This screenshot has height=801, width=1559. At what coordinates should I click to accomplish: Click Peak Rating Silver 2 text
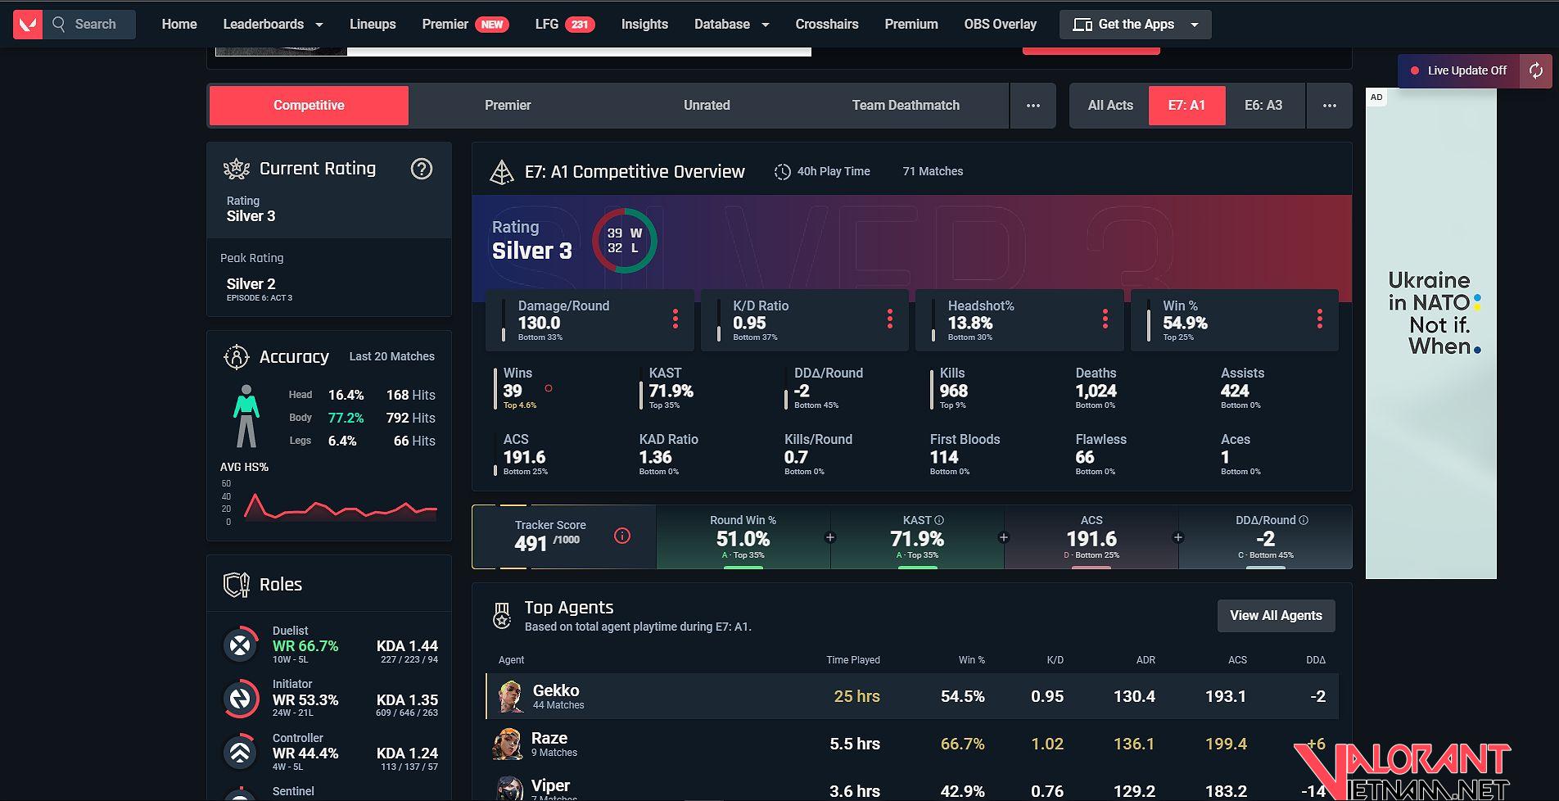[251, 284]
